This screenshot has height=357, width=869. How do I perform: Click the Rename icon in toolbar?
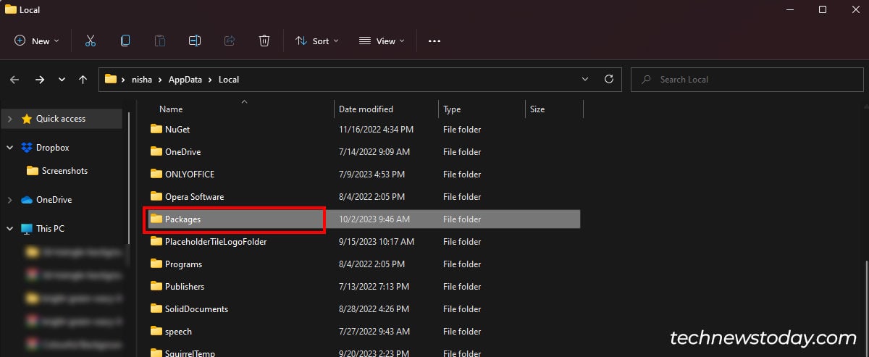(195, 41)
